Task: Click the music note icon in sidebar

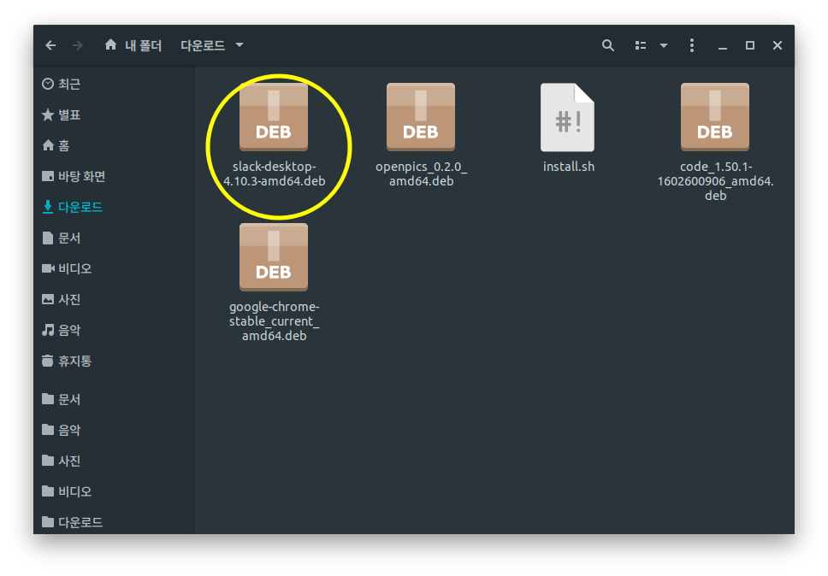Action: coord(48,330)
